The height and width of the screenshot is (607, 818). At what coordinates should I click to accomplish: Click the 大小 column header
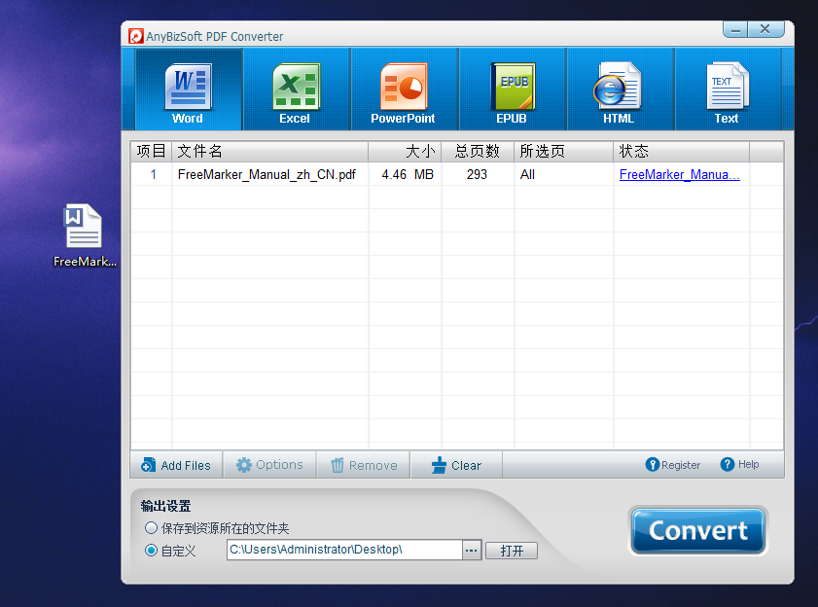pyautogui.click(x=405, y=152)
